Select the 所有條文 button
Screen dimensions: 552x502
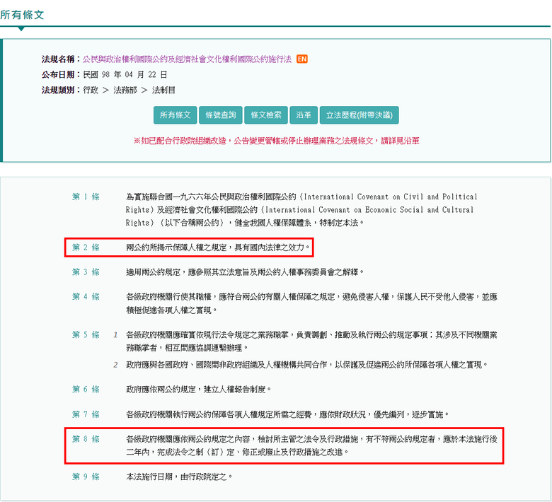point(176,115)
